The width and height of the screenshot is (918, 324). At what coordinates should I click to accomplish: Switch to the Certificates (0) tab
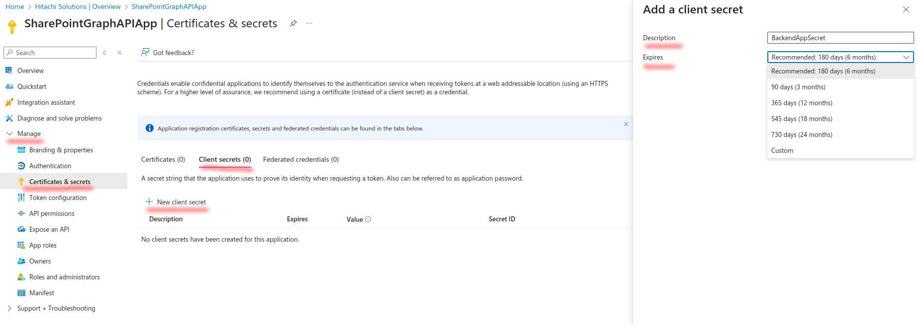pos(163,159)
